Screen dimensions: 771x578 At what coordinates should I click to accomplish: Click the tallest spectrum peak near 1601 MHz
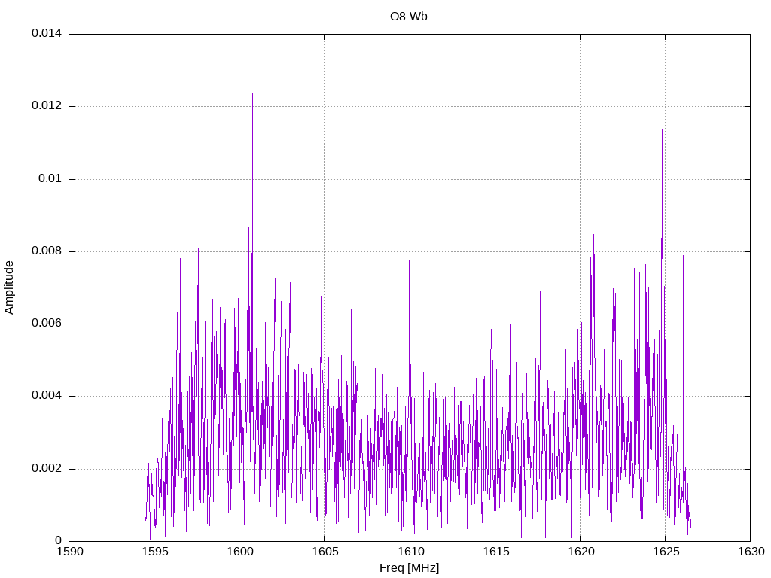[252, 94]
